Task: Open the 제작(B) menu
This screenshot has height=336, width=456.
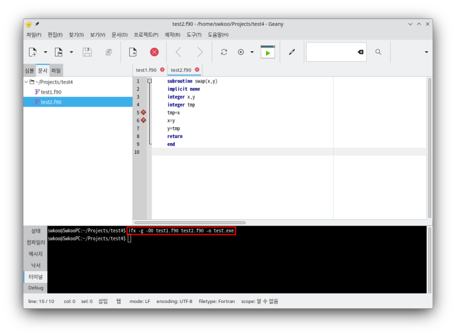Action: (x=172, y=35)
